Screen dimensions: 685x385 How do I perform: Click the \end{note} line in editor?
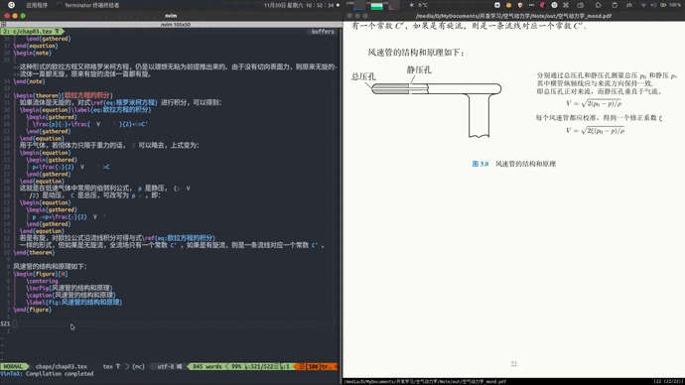[x=29, y=81]
